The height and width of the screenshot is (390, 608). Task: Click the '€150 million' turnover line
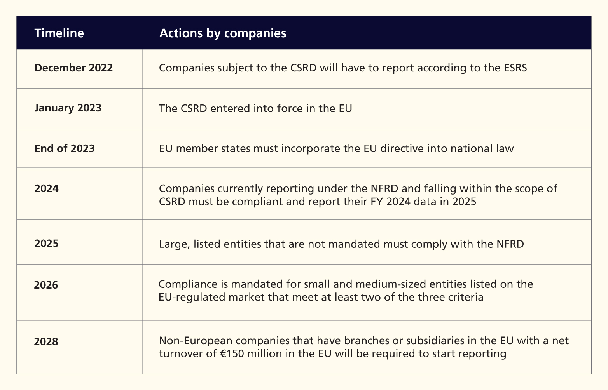coord(332,354)
